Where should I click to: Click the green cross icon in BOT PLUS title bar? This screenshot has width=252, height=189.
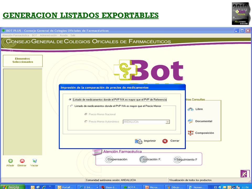tap(3, 30)
